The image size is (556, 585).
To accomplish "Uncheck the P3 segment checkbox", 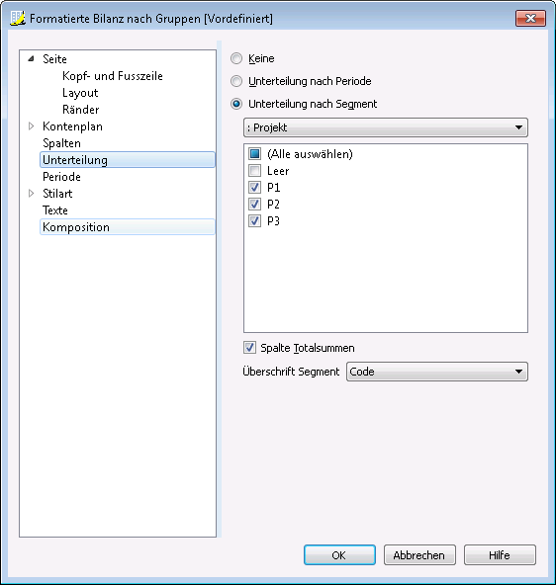I will click(254, 221).
